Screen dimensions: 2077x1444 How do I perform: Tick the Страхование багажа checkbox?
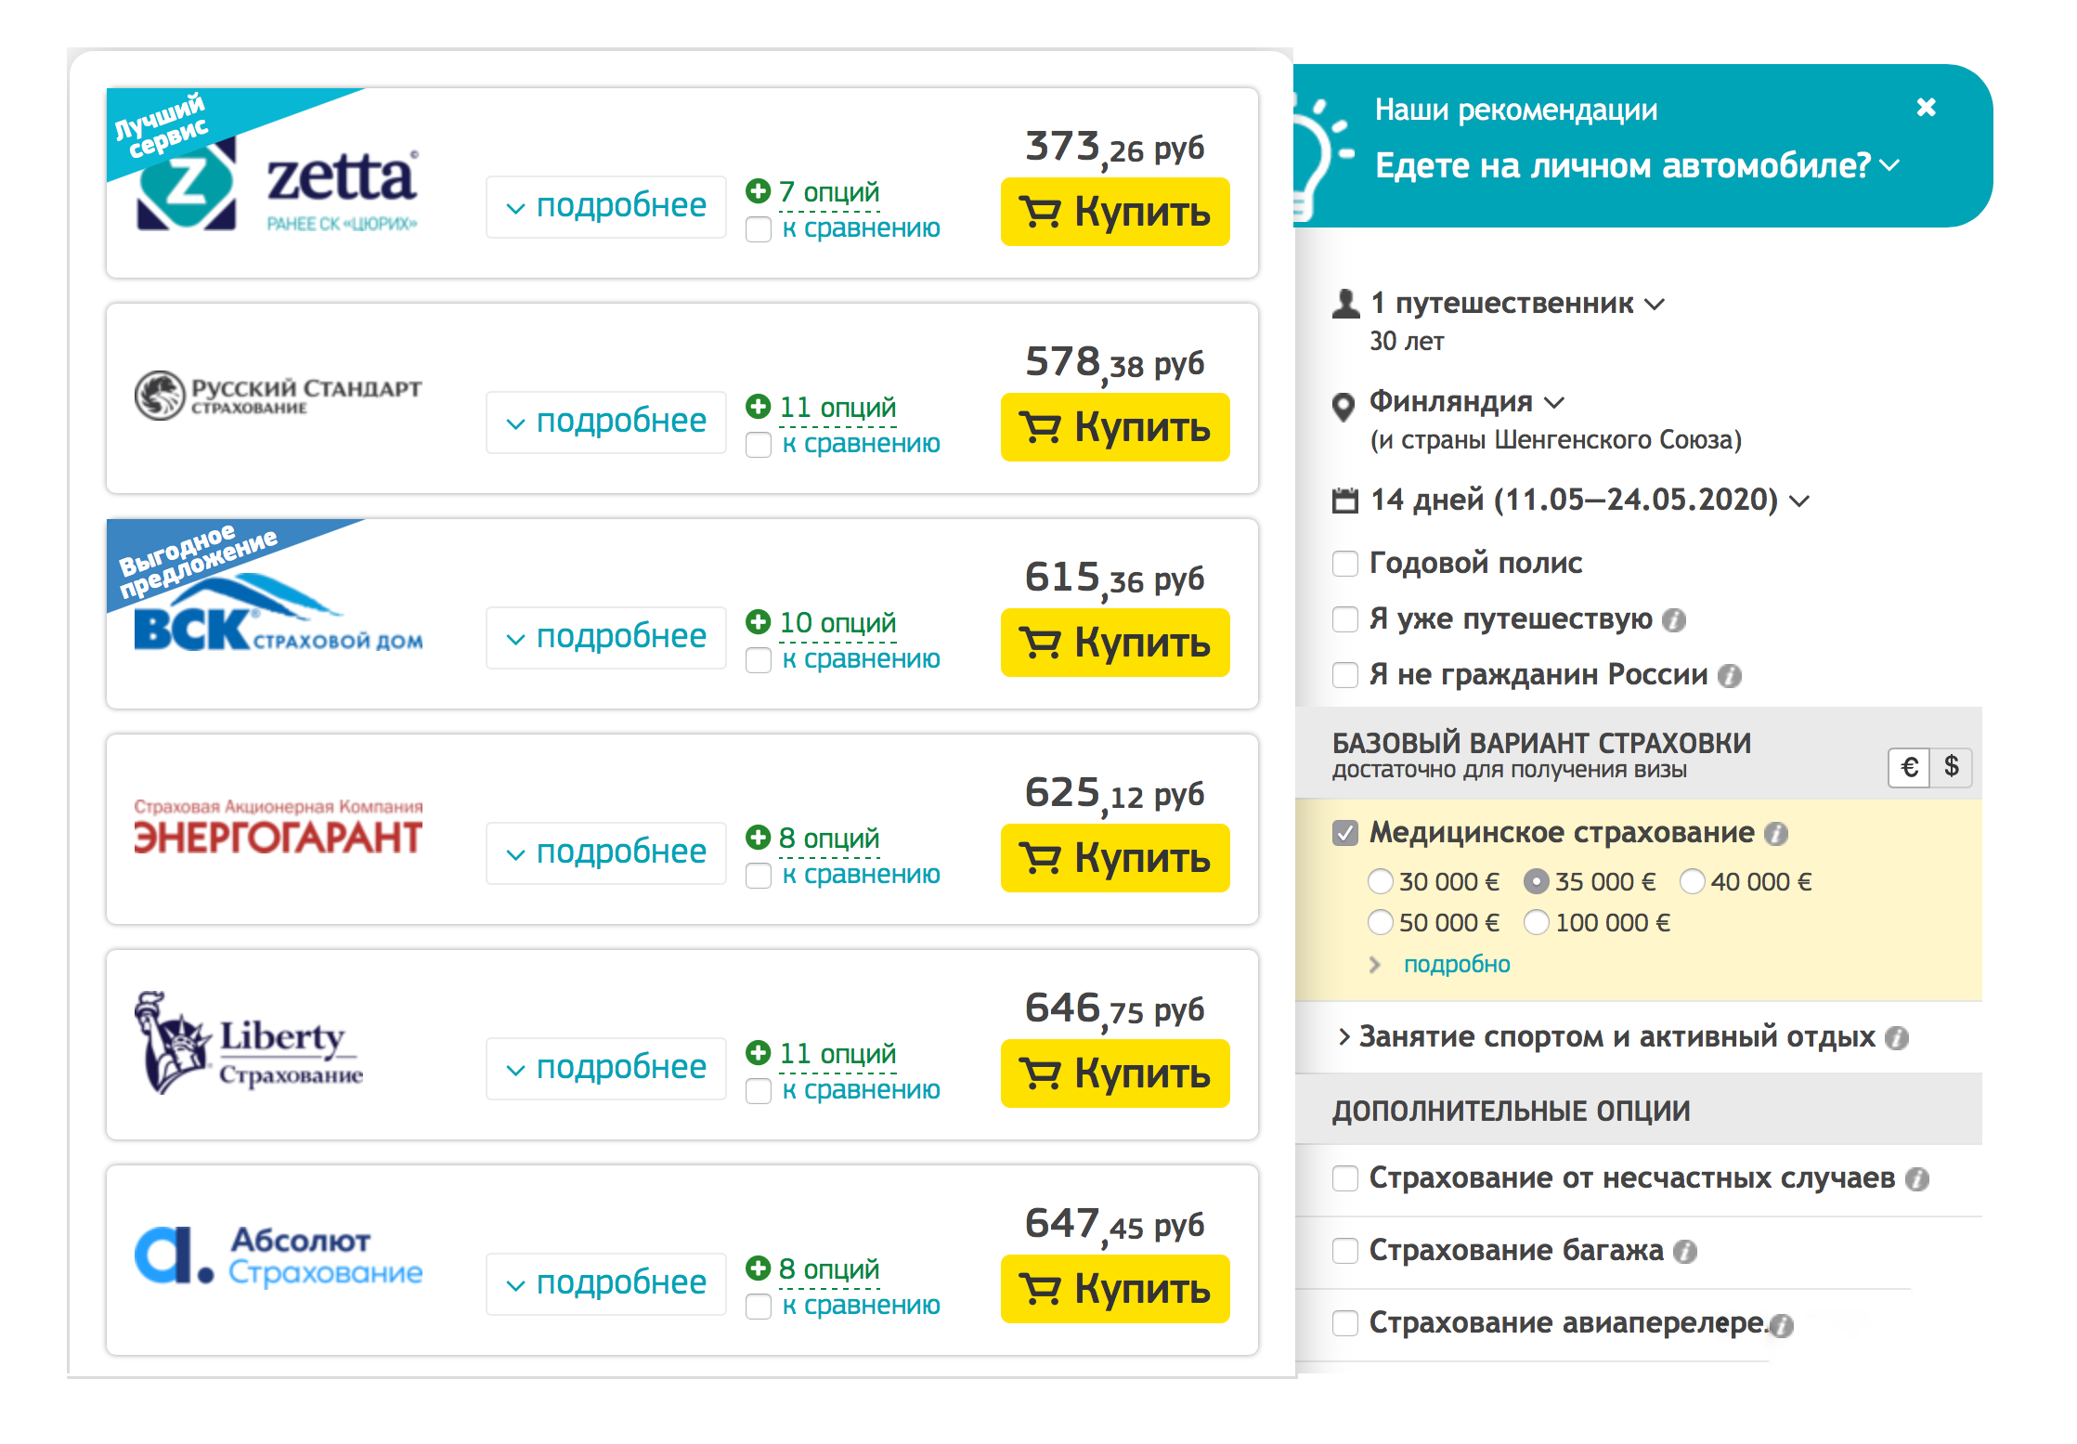tap(1344, 1251)
